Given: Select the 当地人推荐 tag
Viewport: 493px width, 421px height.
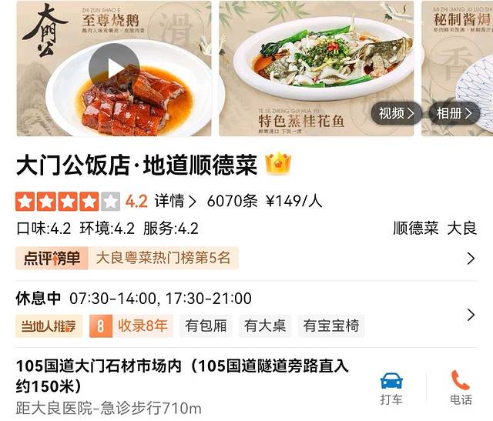Looking at the screenshot, I should [x=49, y=326].
